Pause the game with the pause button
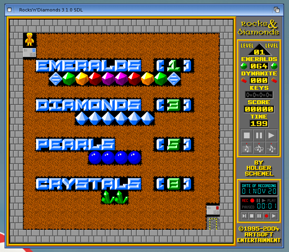This screenshot has width=289, height=252. click(259, 135)
